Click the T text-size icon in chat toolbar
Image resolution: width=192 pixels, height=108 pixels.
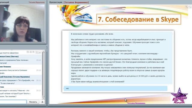point(37,52)
